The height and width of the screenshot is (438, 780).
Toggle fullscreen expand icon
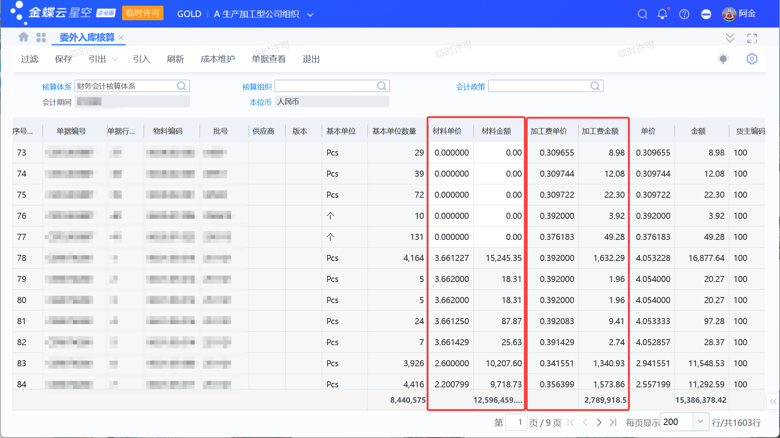pos(752,38)
